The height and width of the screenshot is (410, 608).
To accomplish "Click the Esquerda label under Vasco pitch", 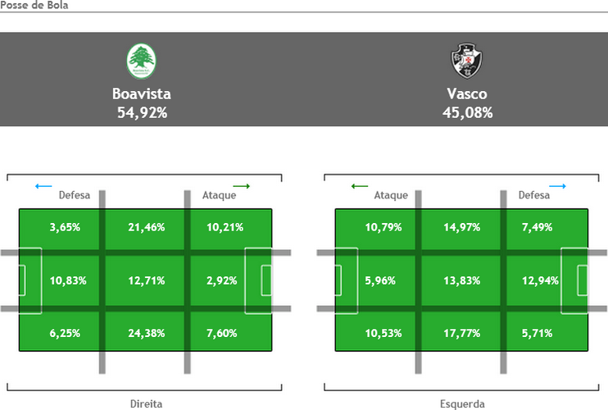I will click(x=462, y=403).
